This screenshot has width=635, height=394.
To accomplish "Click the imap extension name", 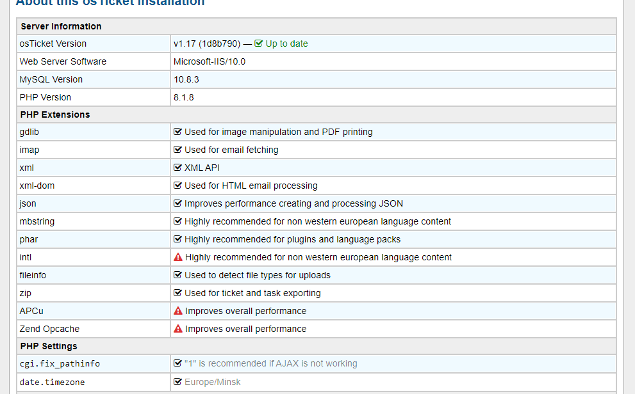I will (x=29, y=150).
